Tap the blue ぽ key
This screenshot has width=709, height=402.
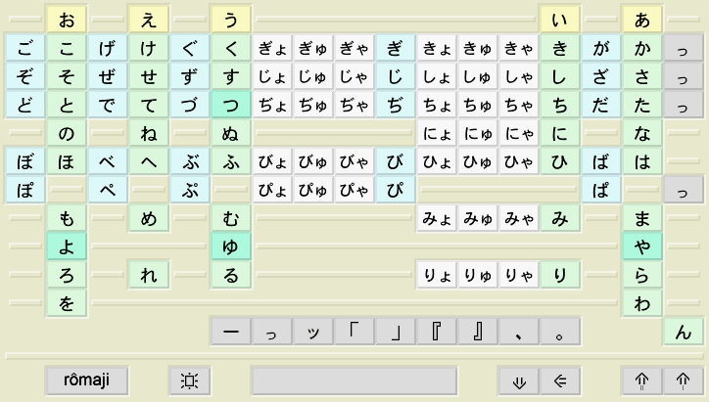(25, 190)
